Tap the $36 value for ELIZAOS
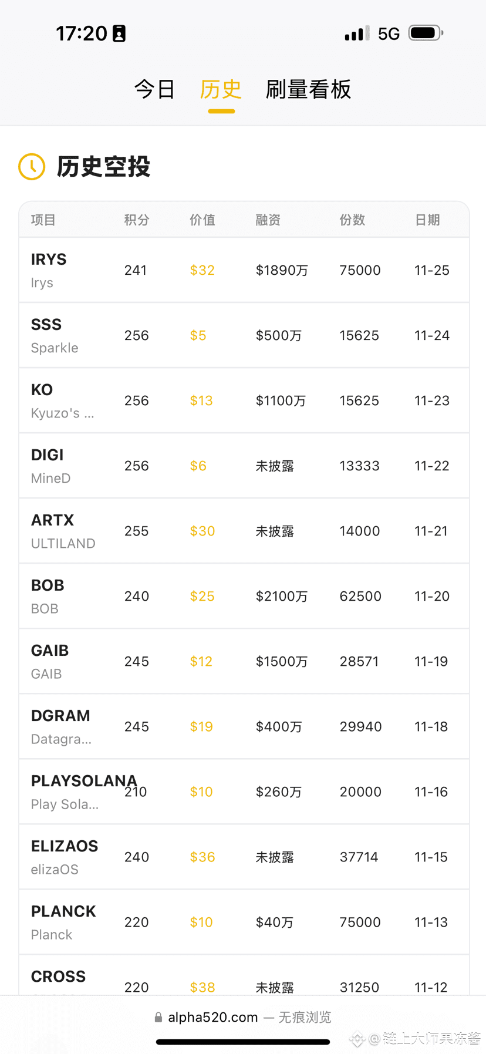This screenshot has height=1054, width=486. (203, 857)
